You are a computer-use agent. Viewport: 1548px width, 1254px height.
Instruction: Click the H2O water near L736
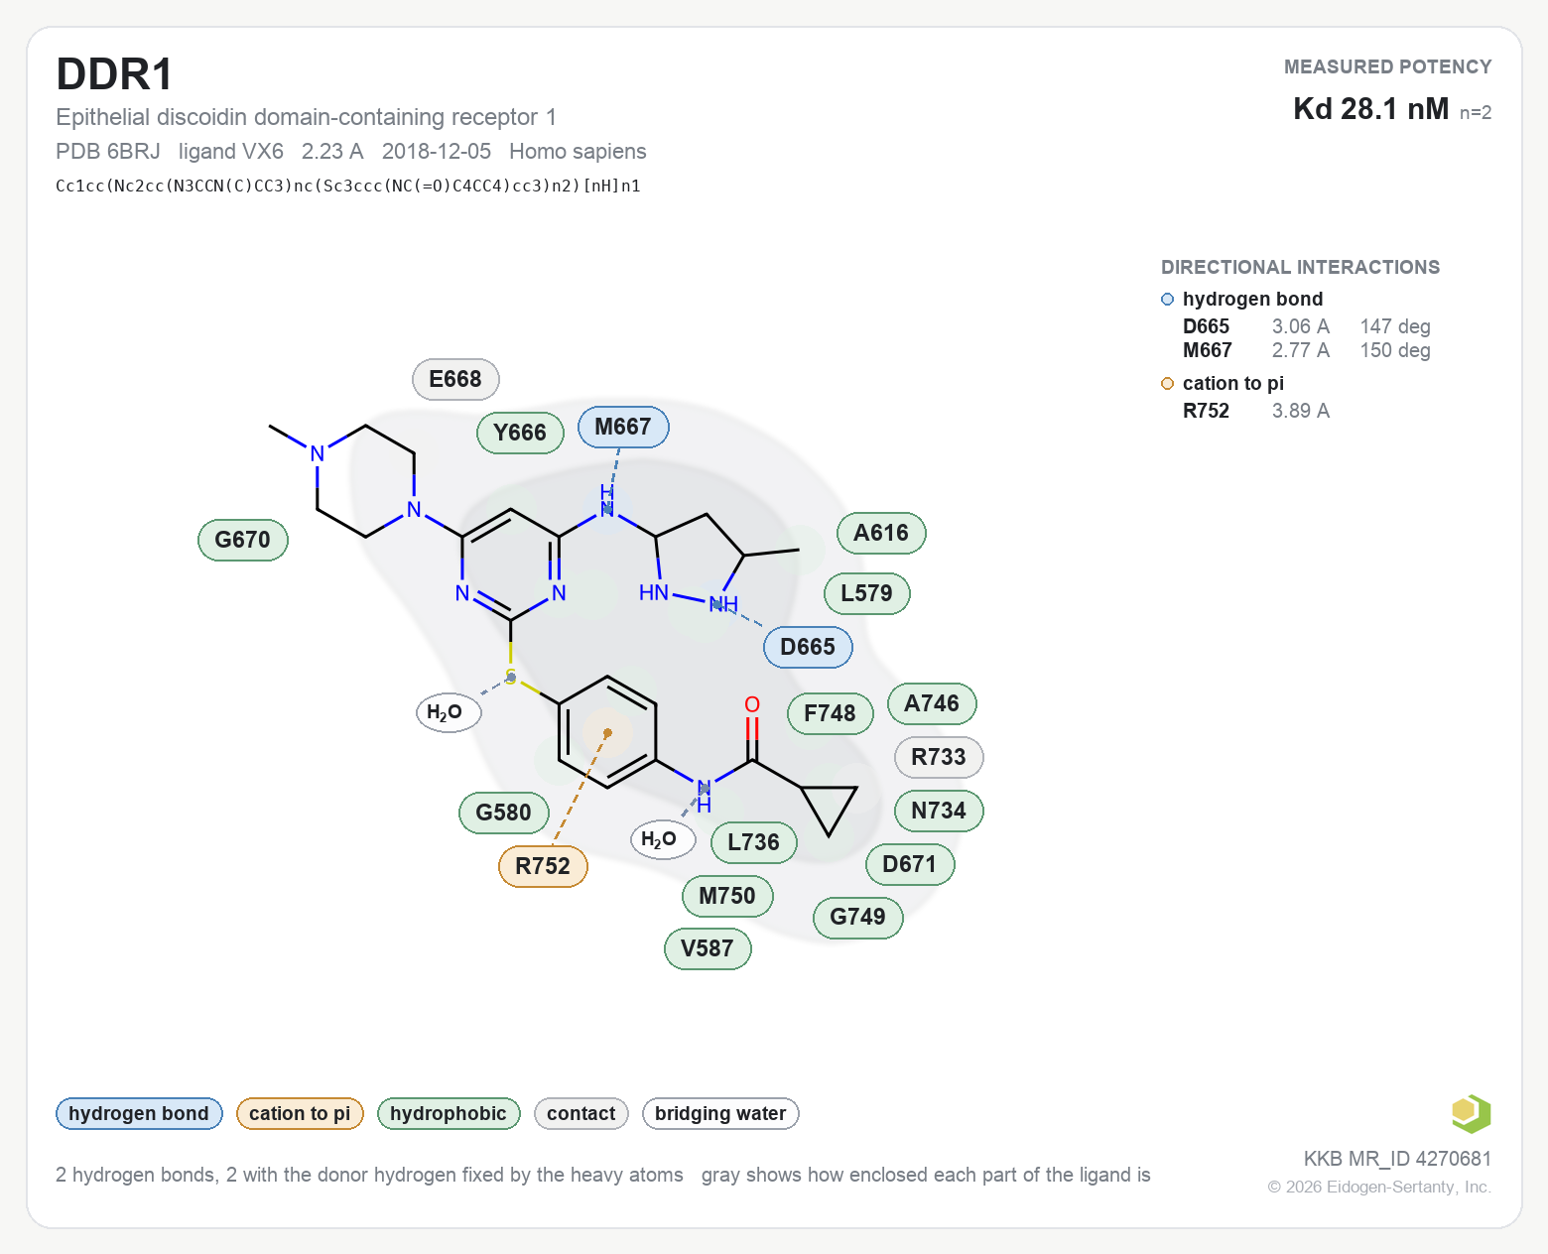(x=663, y=840)
